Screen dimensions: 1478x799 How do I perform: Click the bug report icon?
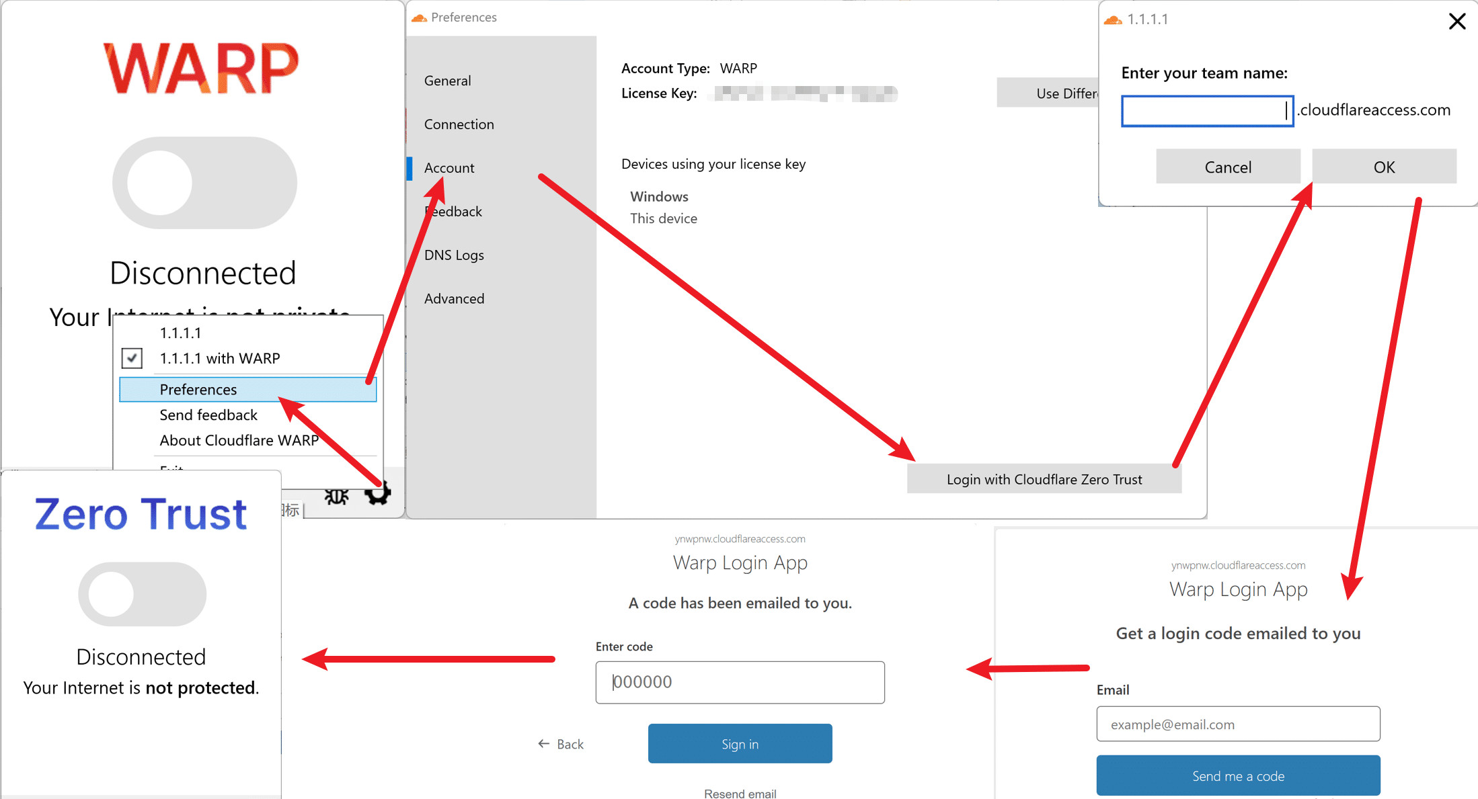point(336,497)
